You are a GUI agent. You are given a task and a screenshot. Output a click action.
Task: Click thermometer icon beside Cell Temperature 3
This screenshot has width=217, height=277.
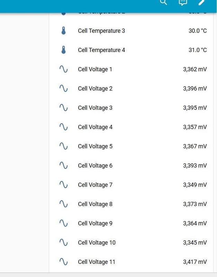pyautogui.click(x=63, y=31)
